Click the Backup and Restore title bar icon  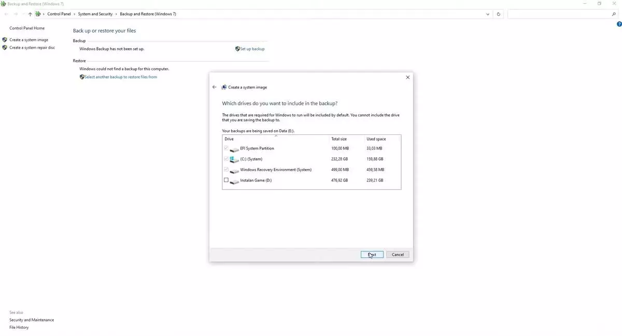pyautogui.click(x=4, y=4)
